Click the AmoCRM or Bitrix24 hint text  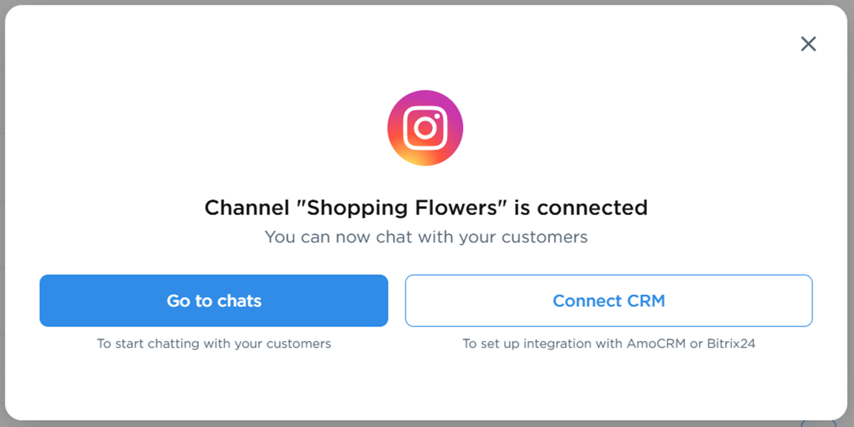coord(609,344)
